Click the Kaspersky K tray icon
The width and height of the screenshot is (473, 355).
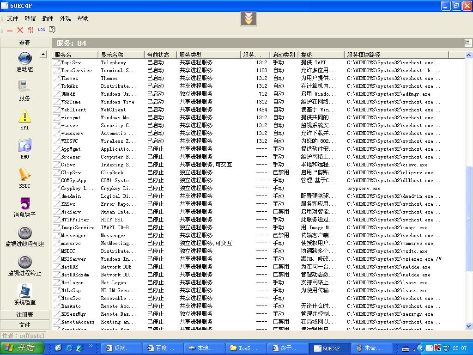(437, 348)
